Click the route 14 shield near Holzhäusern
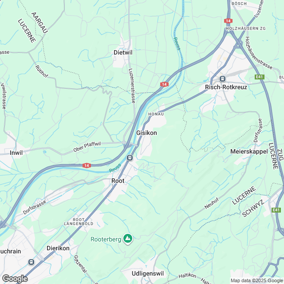 (x=228, y=21)
